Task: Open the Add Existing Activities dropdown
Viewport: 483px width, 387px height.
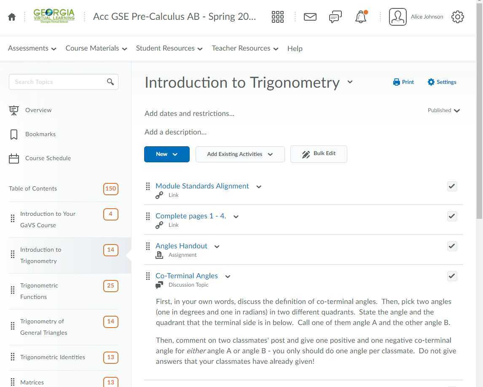Action: (240, 154)
